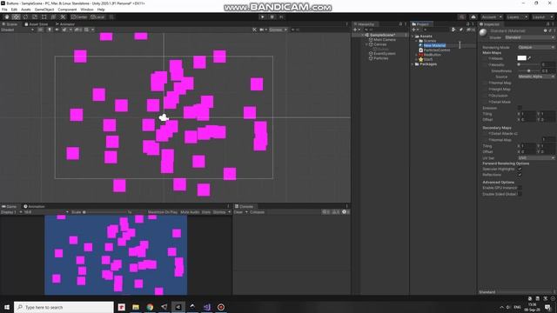The width and height of the screenshot is (557, 313).
Task: Toggle Enable GPU Instancing checkbox
Action: (x=520, y=188)
